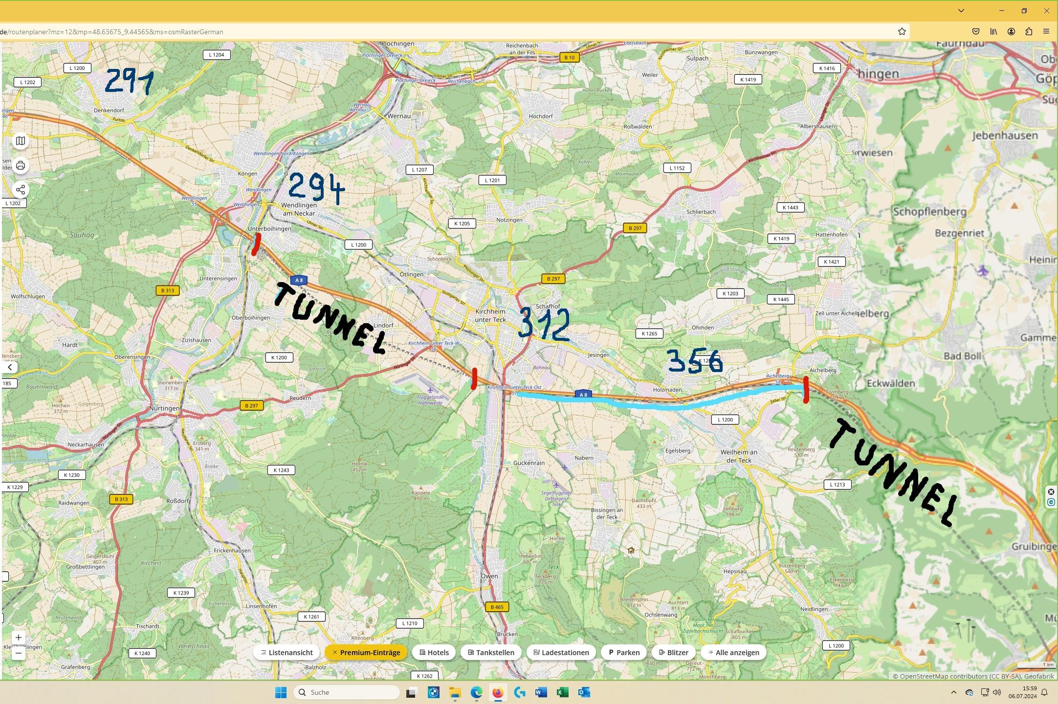
Task: Click the Kirchheim unter Teck town label
Action: click(x=490, y=315)
